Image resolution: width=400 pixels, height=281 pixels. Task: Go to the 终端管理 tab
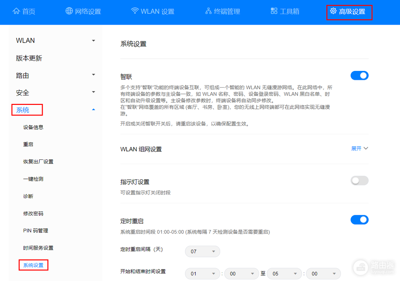[x=223, y=11]
